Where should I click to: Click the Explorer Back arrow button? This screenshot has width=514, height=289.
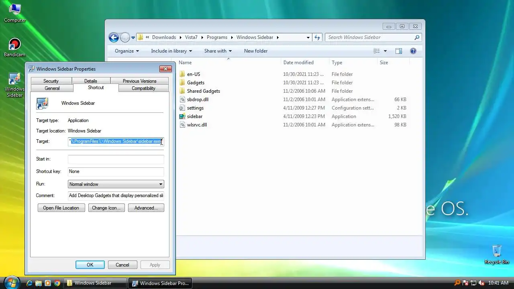pyautogui.click(x=114, y=37)
